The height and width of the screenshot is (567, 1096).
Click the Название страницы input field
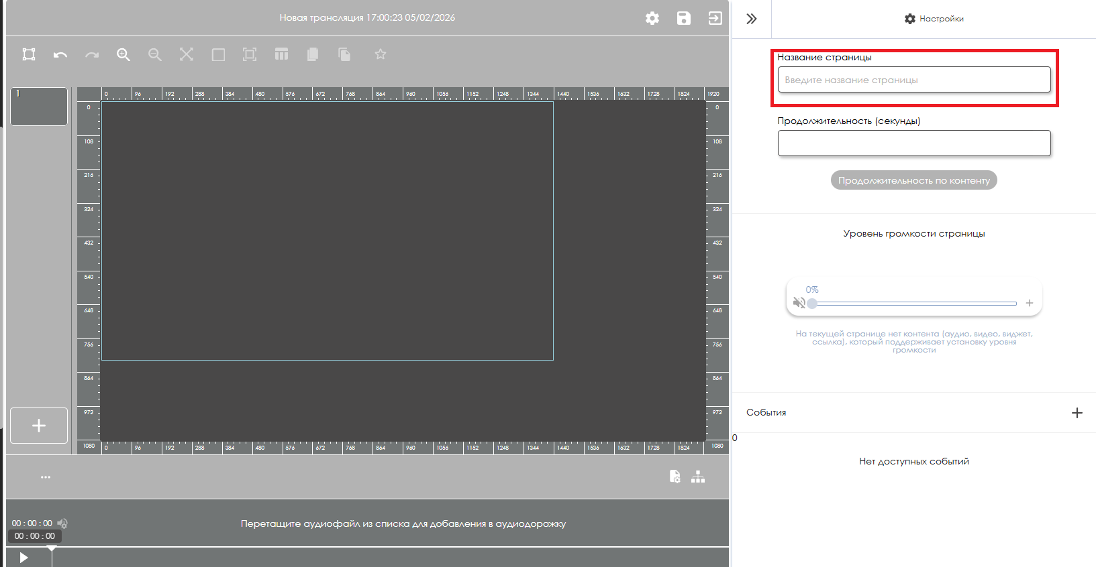click(x=913, y=80)
